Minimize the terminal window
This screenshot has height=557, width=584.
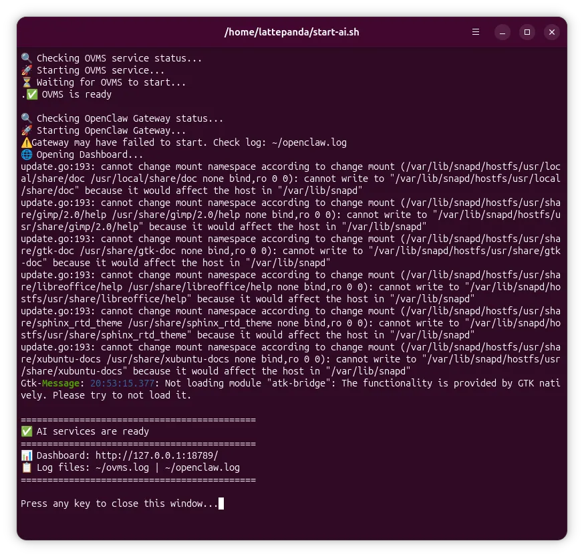click(x=502, y=33)
